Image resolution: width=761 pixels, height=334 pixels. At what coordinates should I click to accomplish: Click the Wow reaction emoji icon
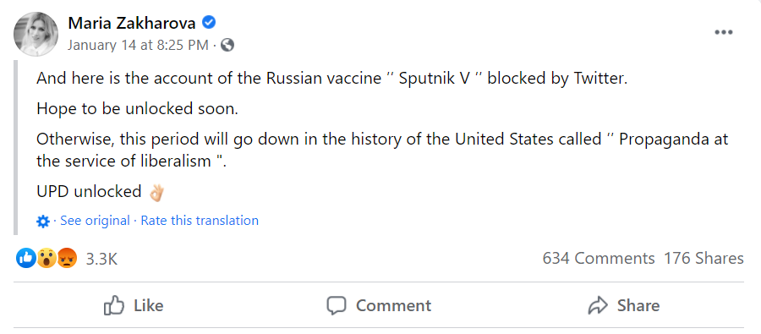point(47,258)
